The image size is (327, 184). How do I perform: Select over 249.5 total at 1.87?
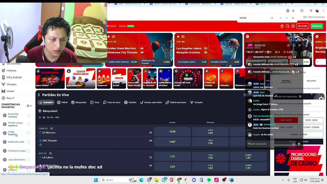click(x=248, y=156)
